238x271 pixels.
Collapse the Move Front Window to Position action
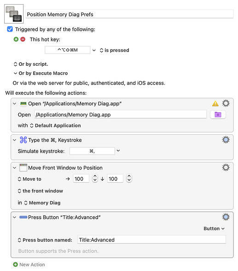click(15, 167)
